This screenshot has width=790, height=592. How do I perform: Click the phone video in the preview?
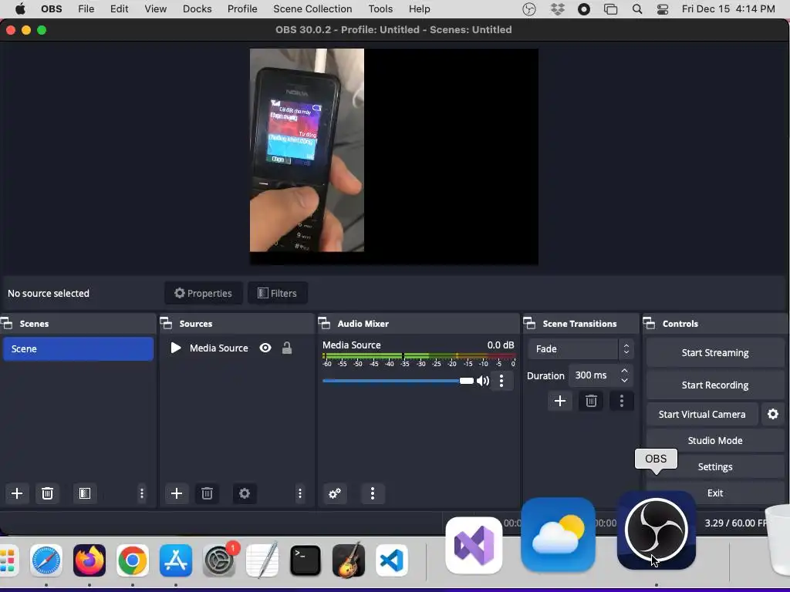tap(307, 150)
